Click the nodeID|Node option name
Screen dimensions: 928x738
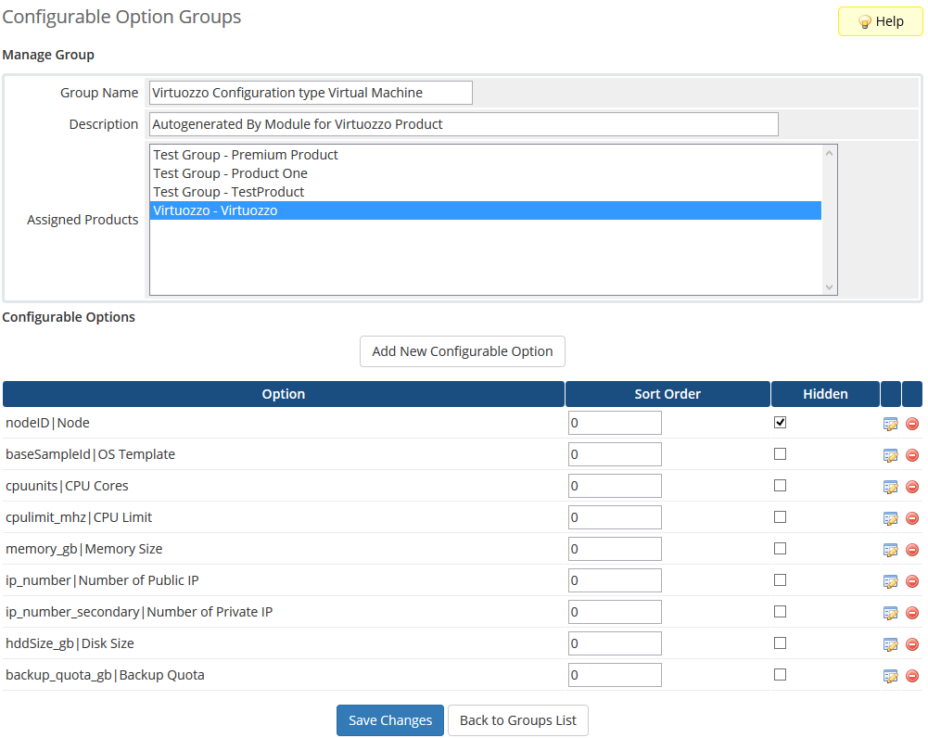[47, 423]
